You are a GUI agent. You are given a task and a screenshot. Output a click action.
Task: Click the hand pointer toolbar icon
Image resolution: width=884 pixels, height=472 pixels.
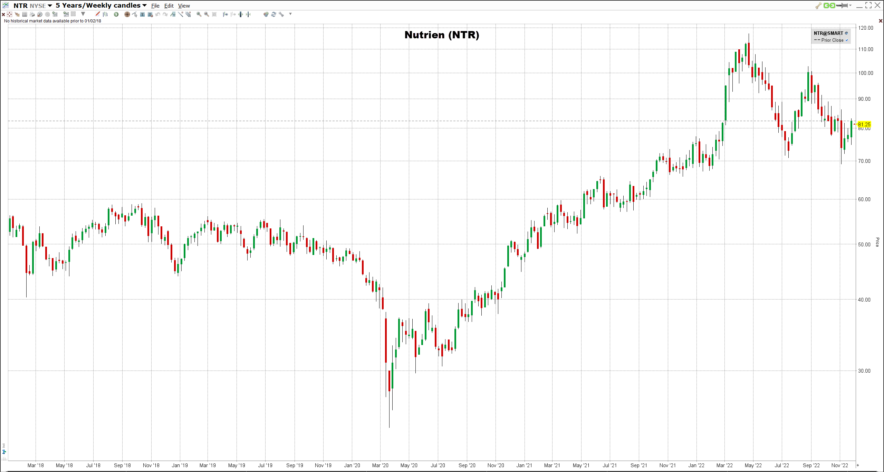17,14
